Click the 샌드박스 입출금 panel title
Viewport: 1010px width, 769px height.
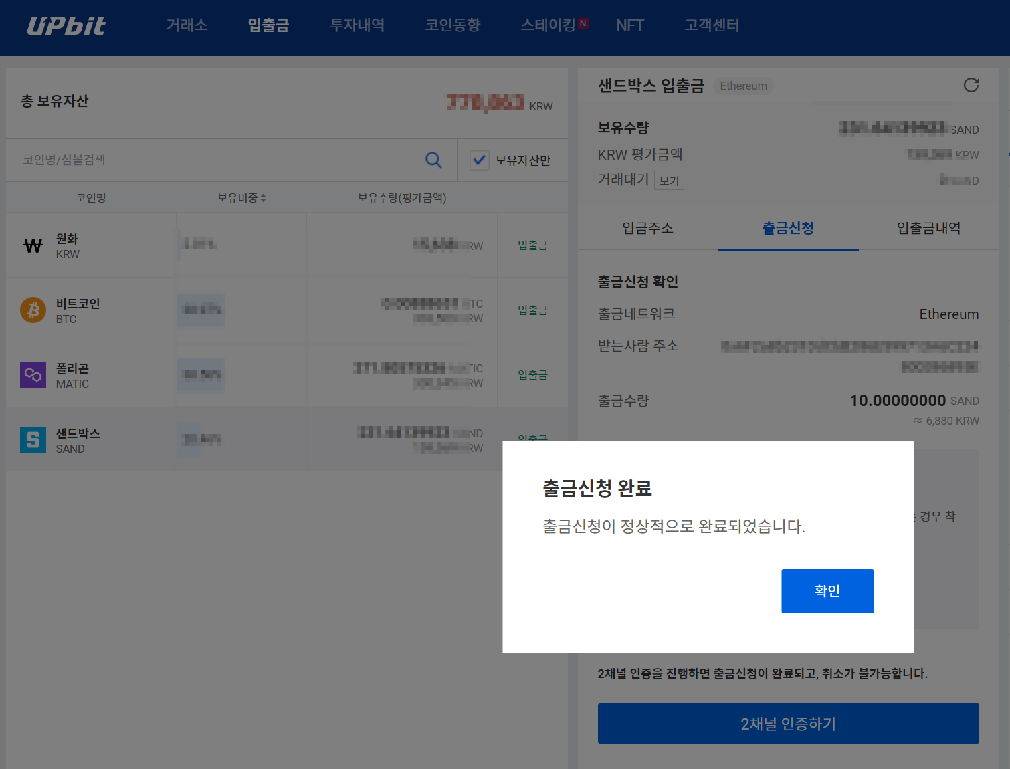651,86
